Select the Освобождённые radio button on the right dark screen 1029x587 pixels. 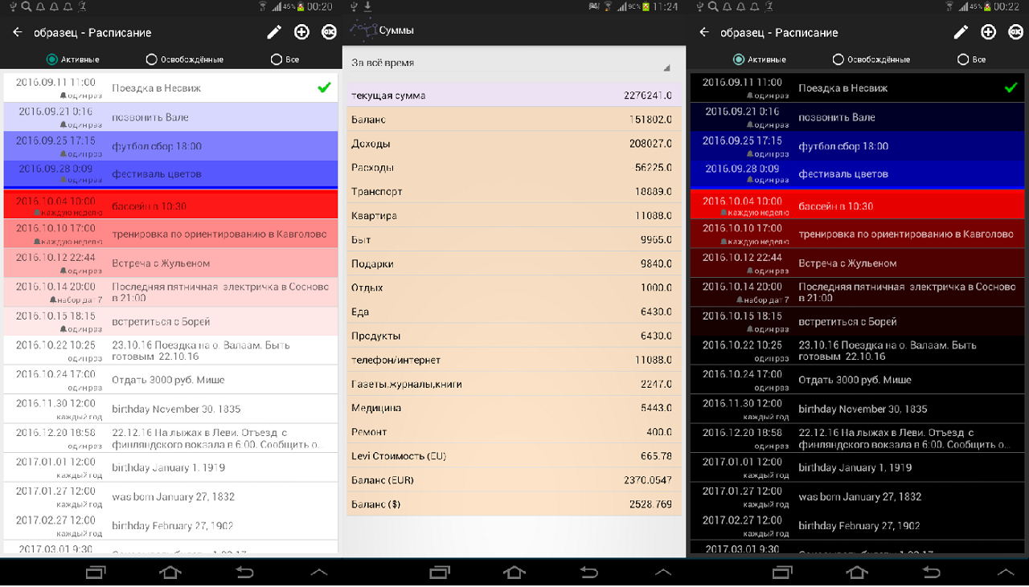(x=838, y=59)
